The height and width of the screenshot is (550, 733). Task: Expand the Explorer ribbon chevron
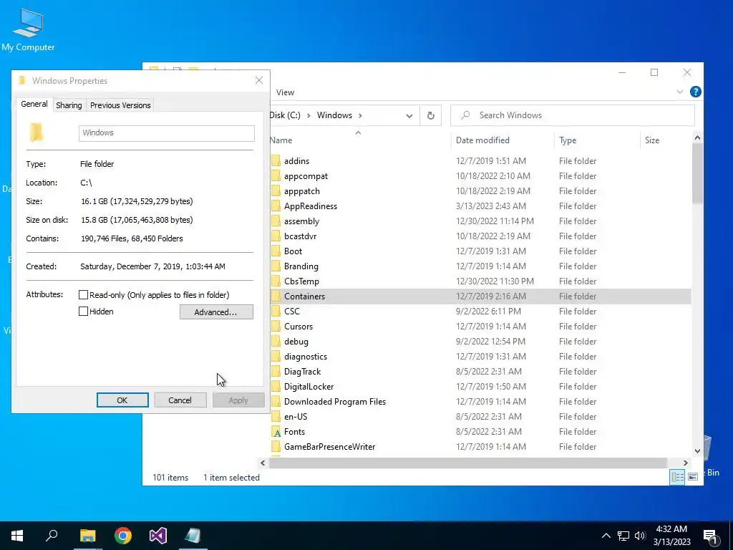coord(680,92)
